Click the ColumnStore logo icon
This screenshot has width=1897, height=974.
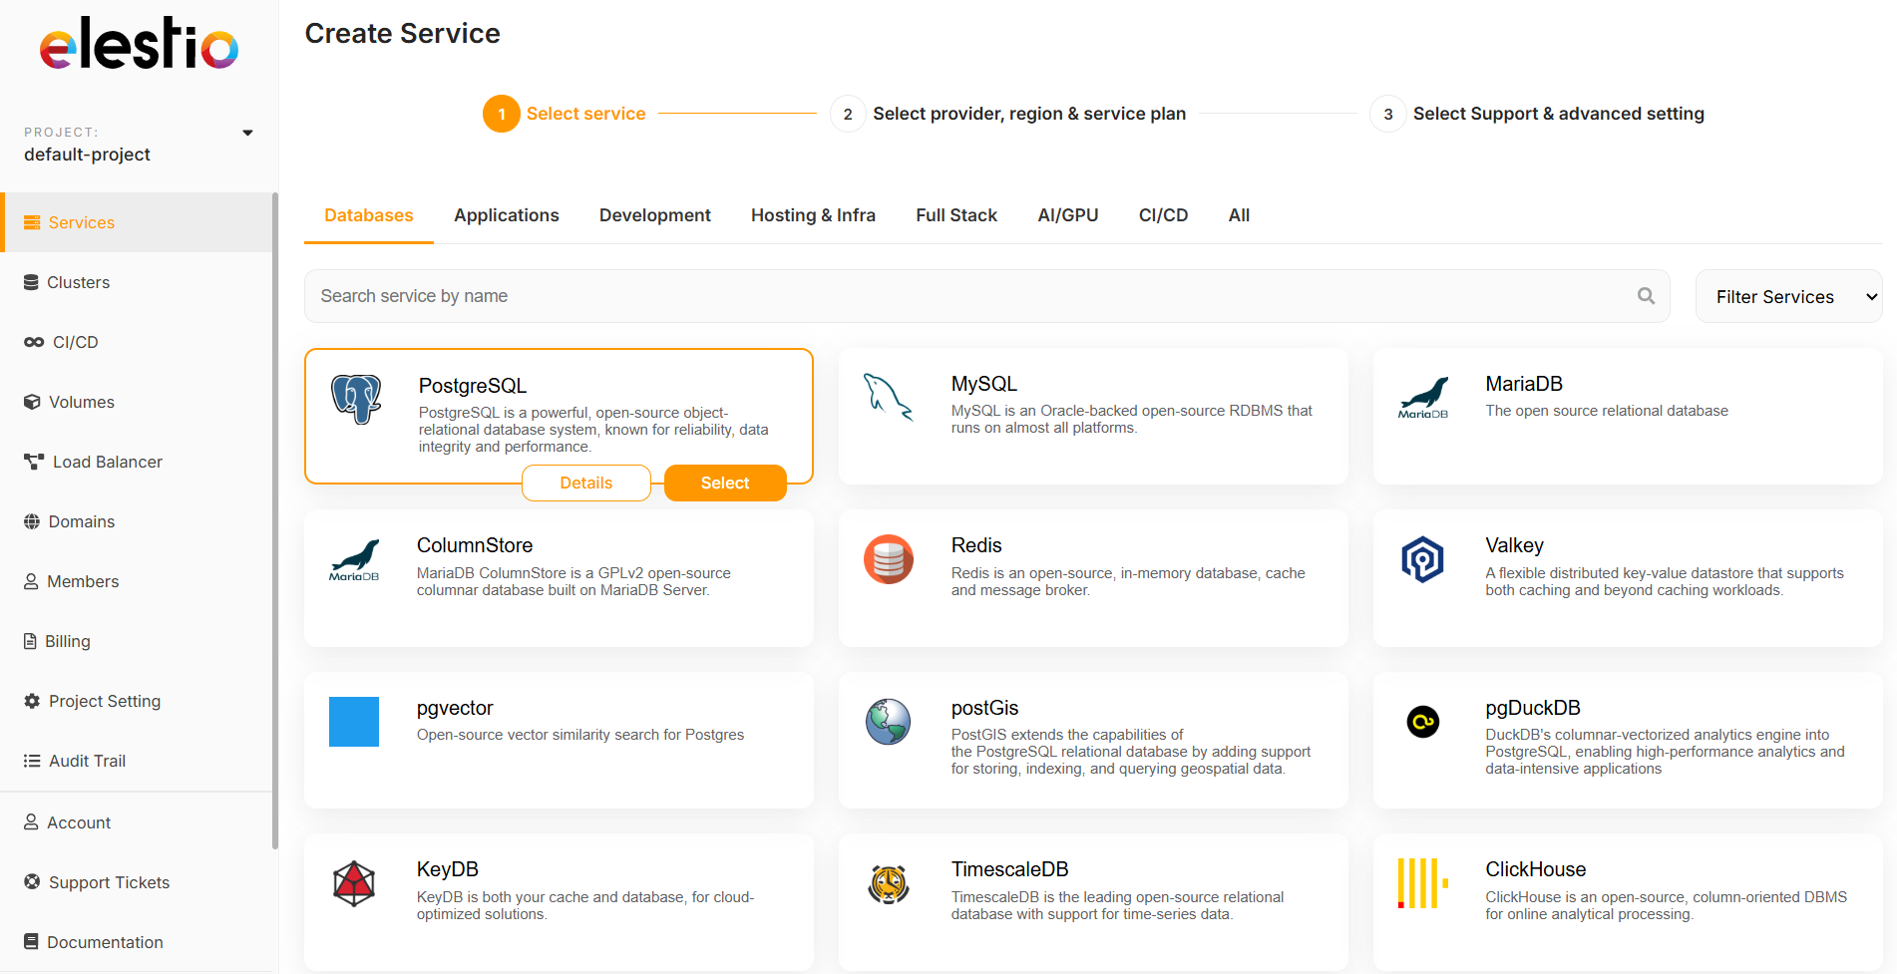[354, 560]
